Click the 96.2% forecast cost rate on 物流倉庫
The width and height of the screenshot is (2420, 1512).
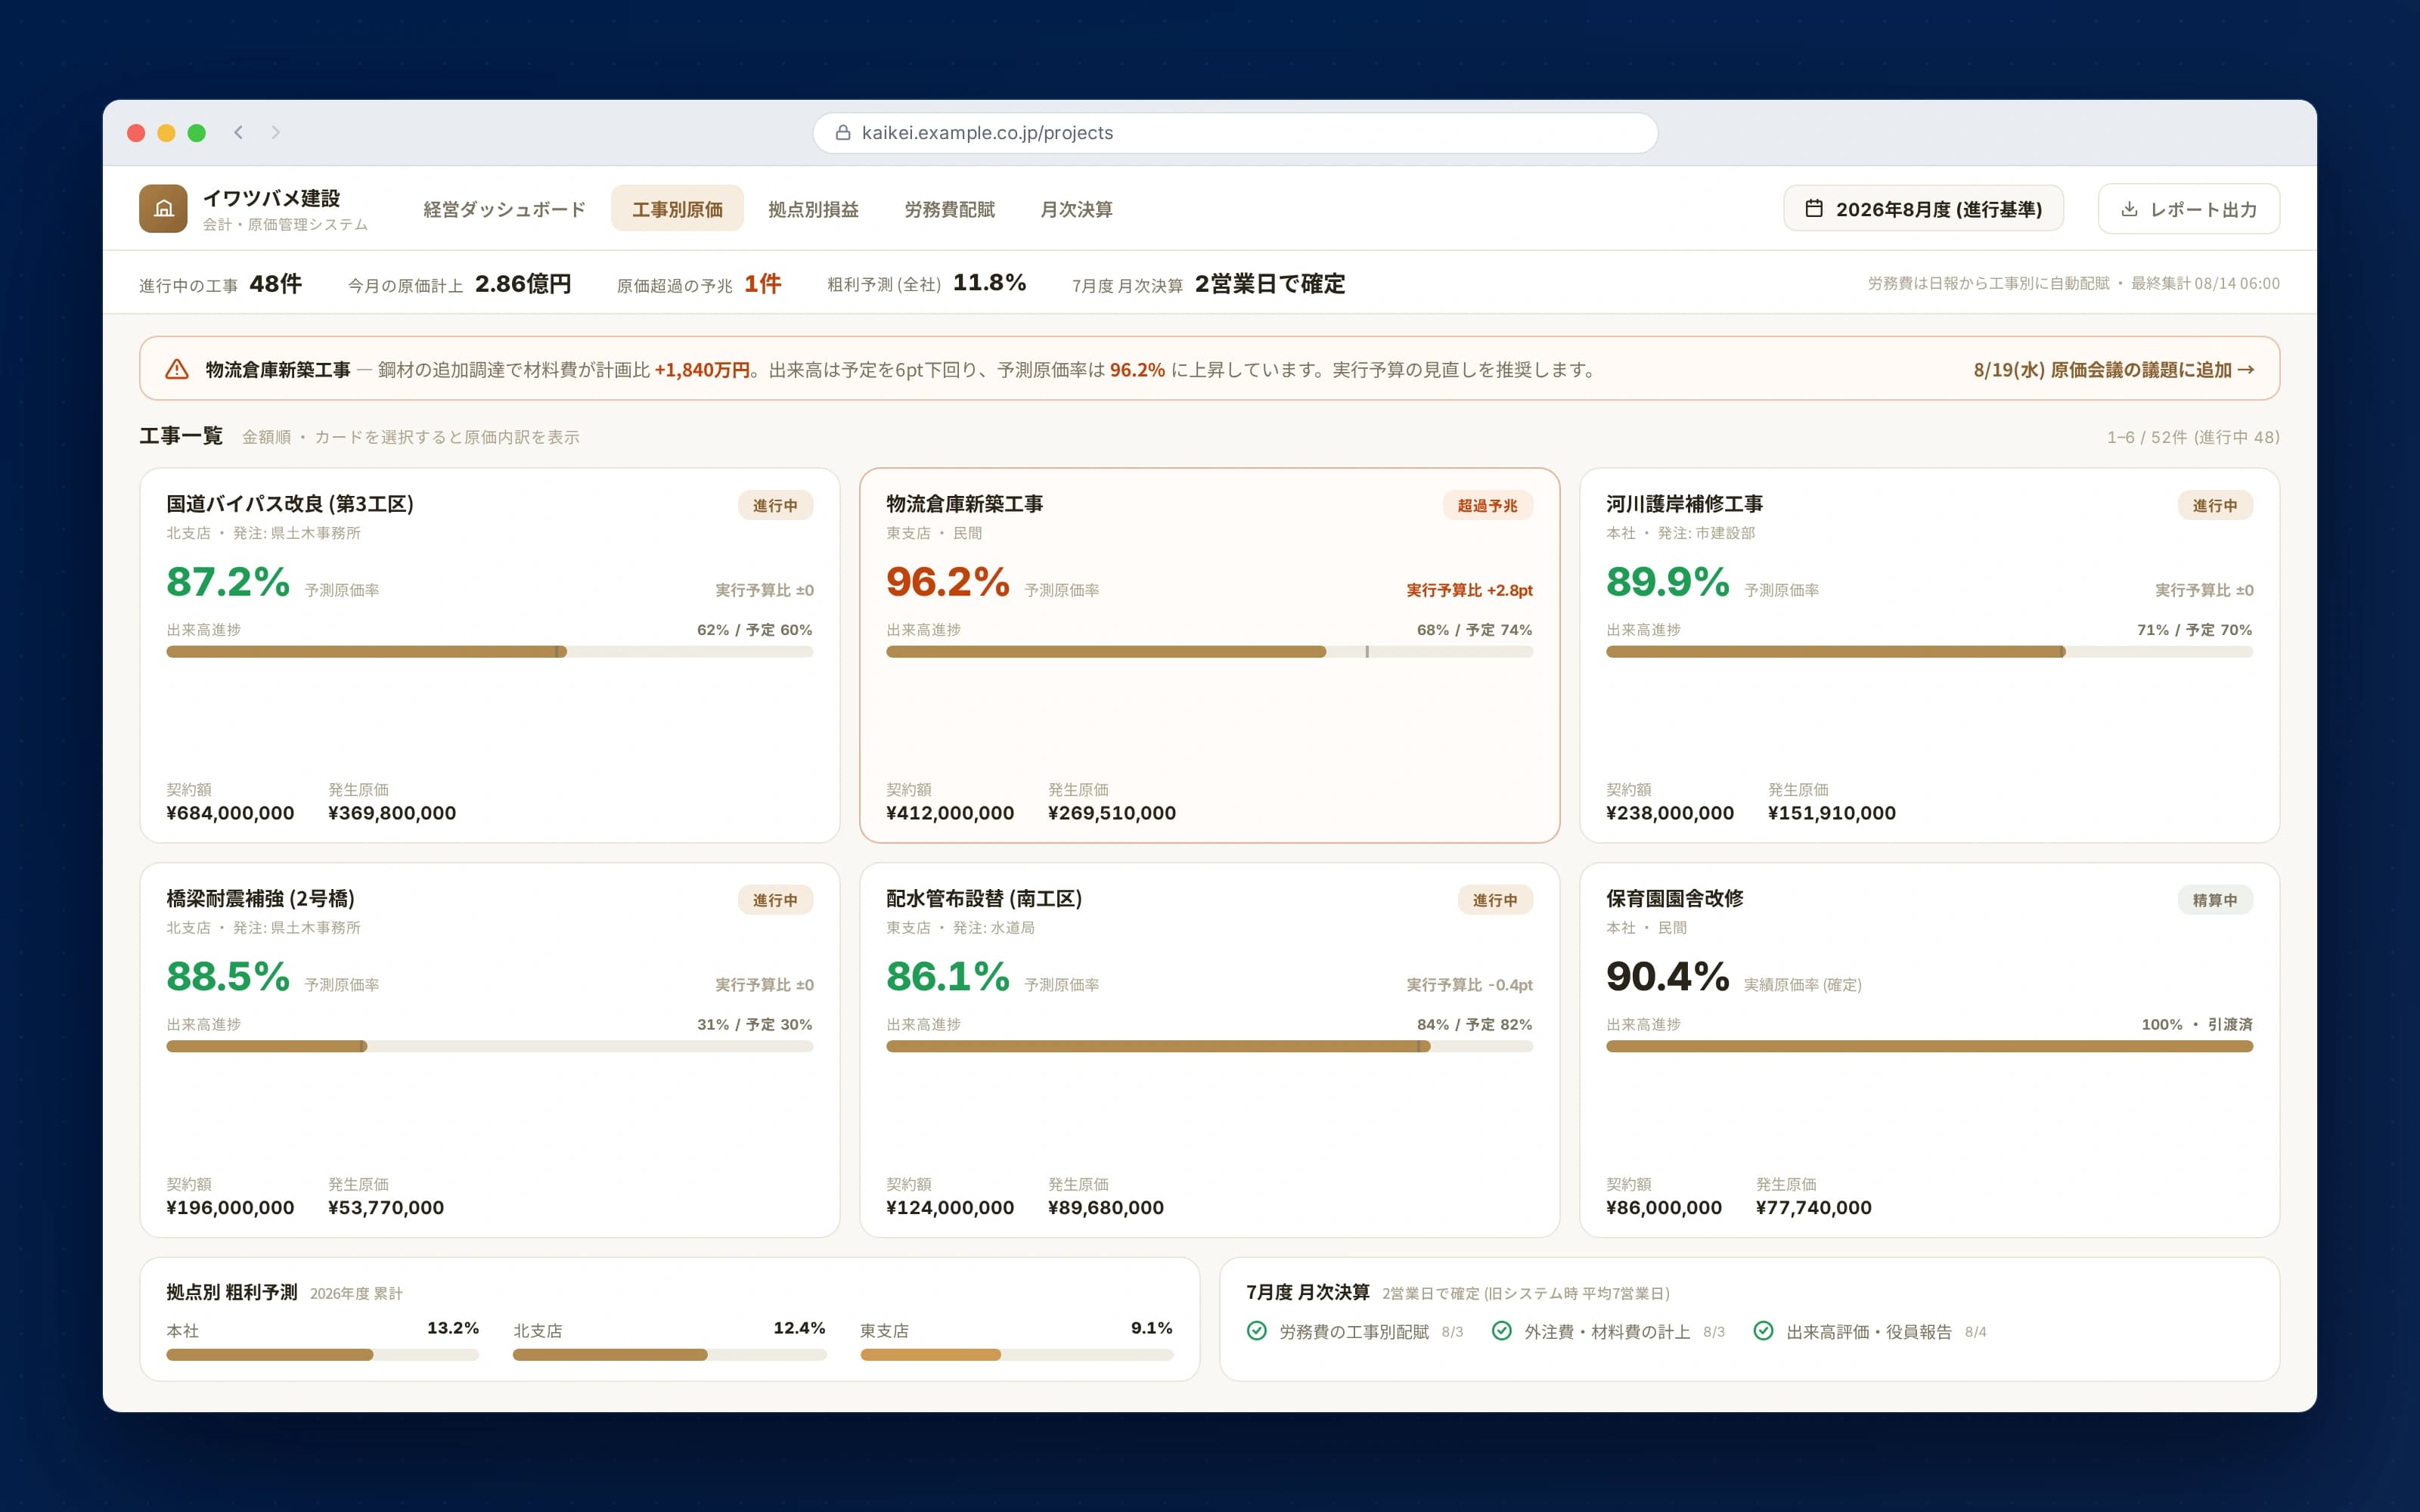[948, 582]
